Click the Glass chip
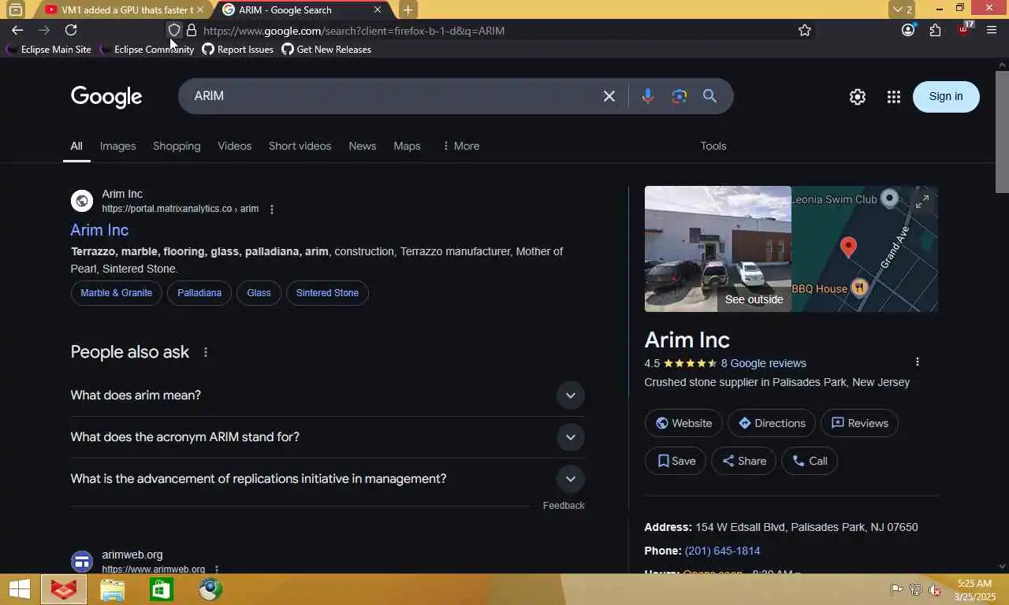The height and width of the screenshot is (605, 1009). [x=259, y=293]
